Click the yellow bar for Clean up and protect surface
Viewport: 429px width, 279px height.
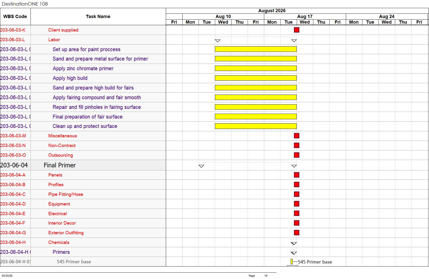(x=256, y=126)
